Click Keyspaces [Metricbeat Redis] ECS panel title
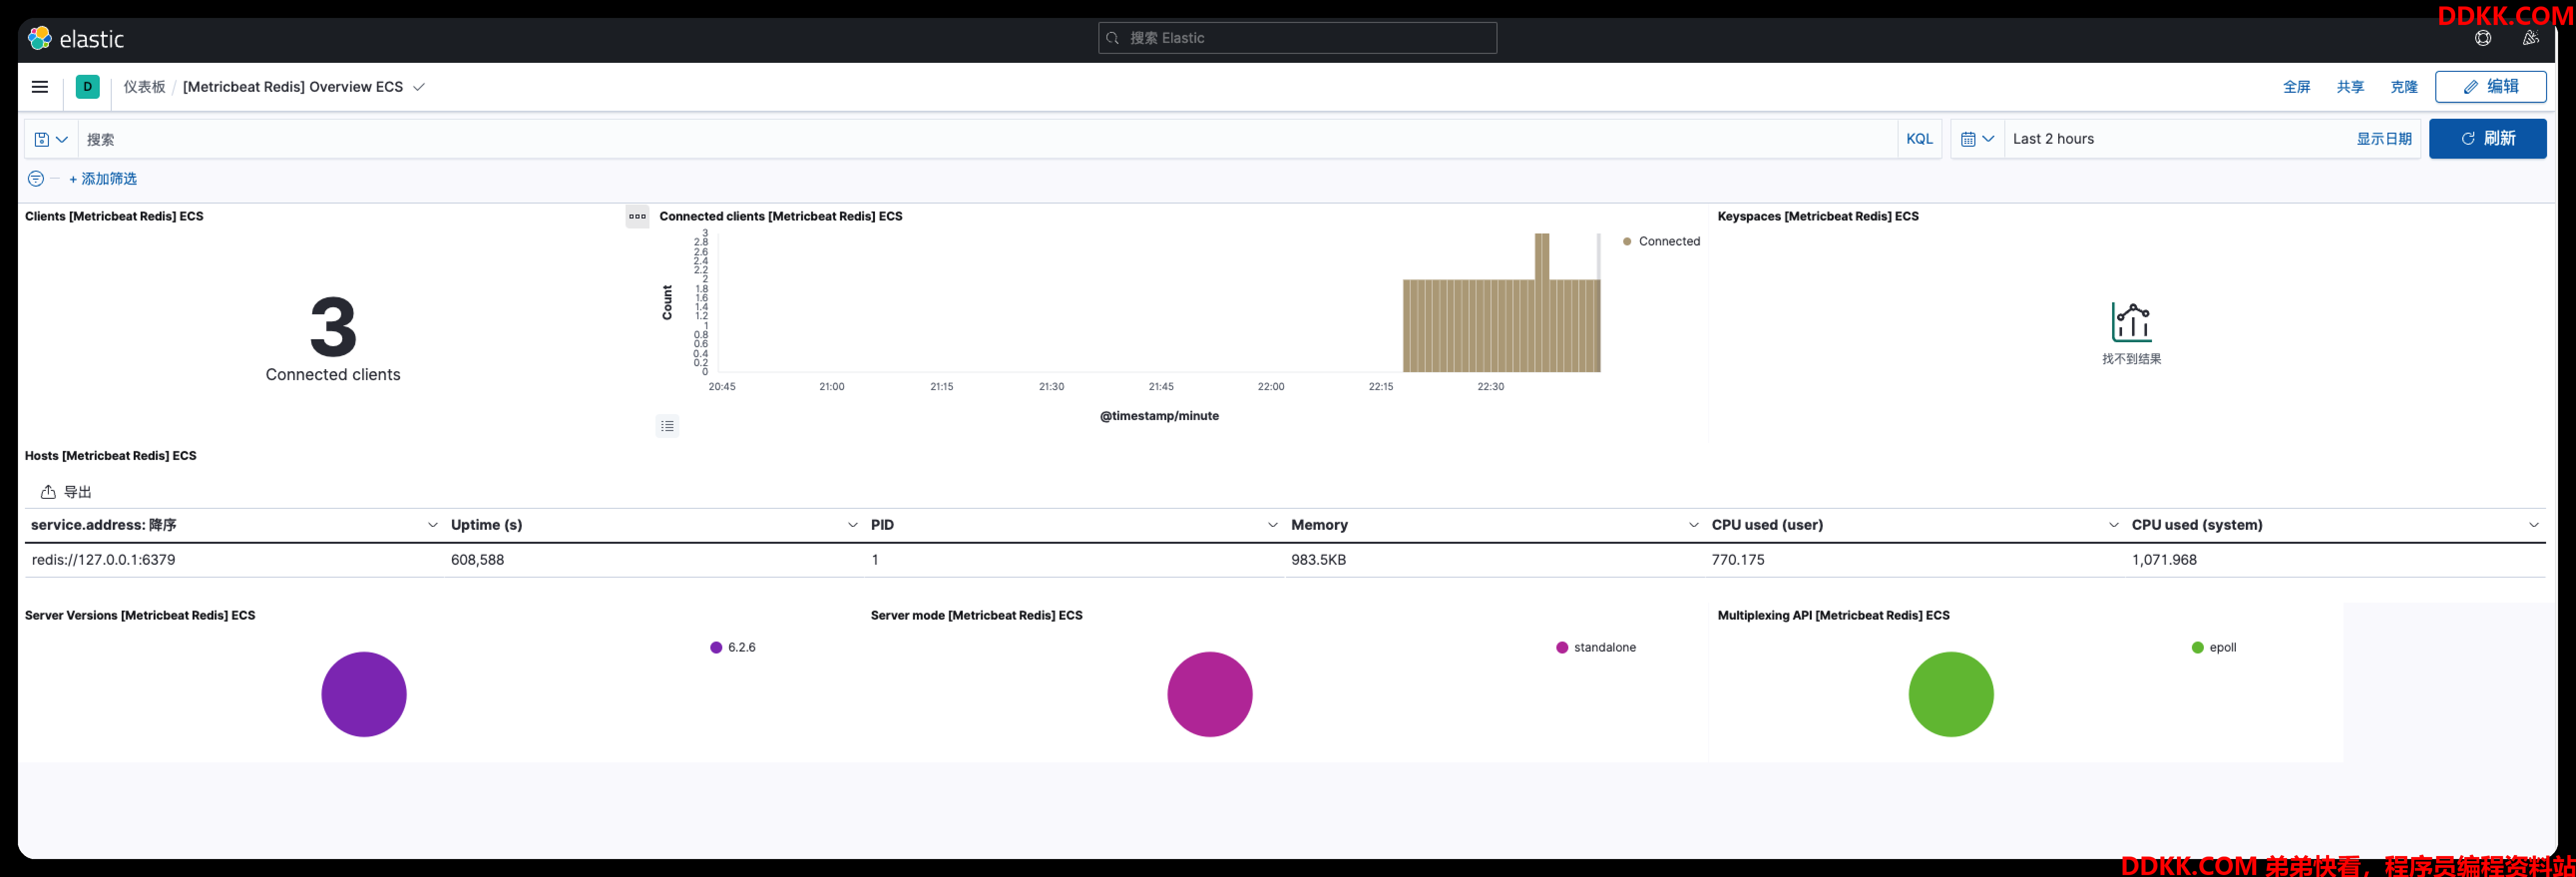 coord(1817,216)
